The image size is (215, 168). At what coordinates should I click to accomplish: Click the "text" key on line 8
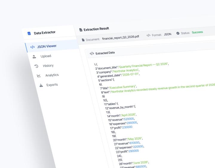click(107, 92)
